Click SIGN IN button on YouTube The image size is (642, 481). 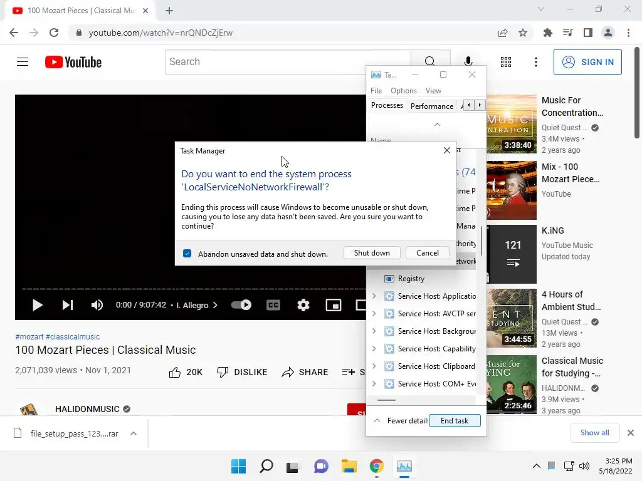click(x=587, y=62)
